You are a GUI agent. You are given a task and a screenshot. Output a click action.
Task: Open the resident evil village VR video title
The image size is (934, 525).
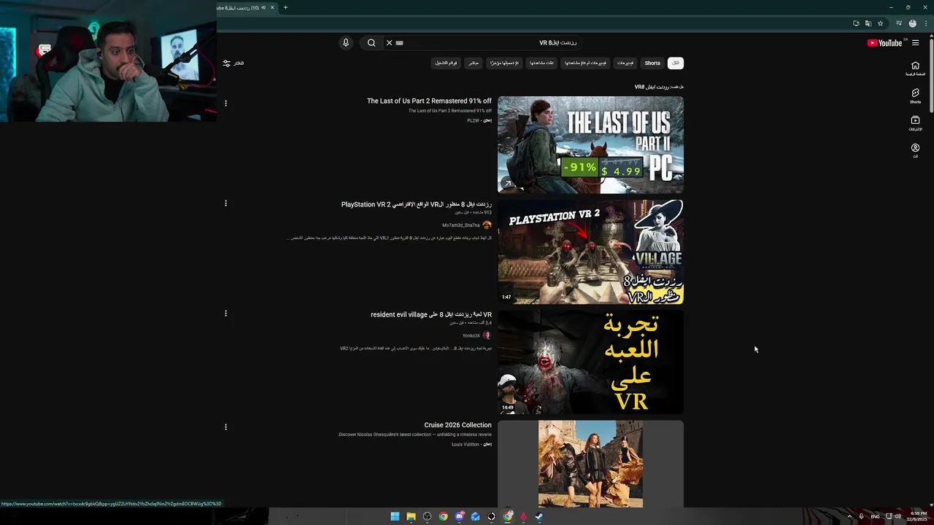pyautogui.click(x=431, y=315)
